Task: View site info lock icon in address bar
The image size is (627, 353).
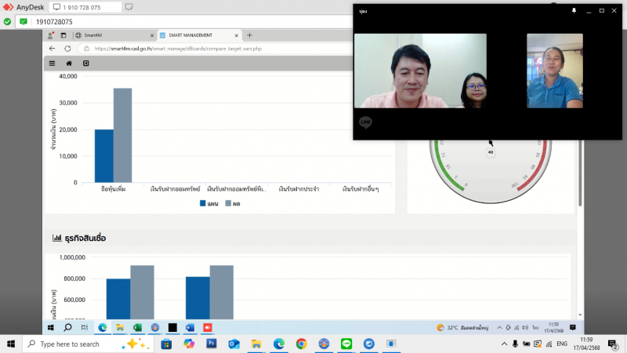Action: pyautogui.click(x=86, y=49)
